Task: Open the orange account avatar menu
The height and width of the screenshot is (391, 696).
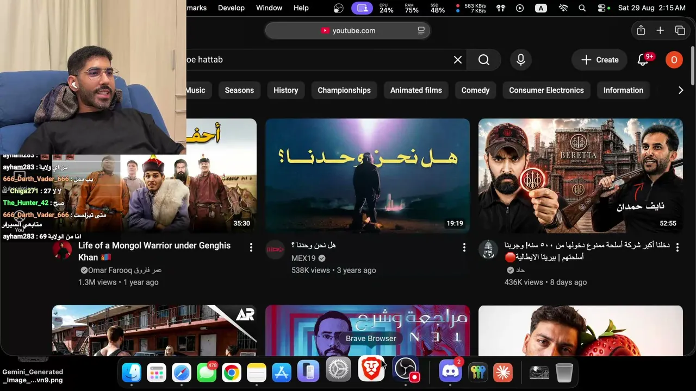Action: pyautogui.click(x=674, y=60)
